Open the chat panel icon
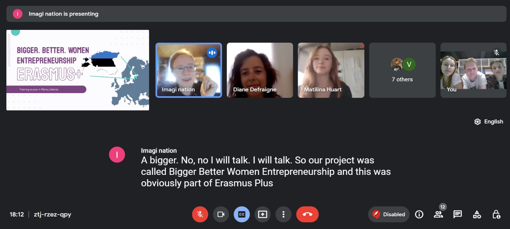This screenshot has width=510, height=229. coord(457,214)
